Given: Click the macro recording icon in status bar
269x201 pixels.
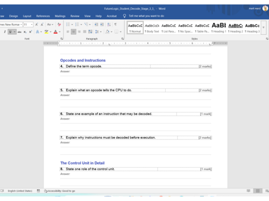Looking at the screenshot, I should [x=38, y=191].
